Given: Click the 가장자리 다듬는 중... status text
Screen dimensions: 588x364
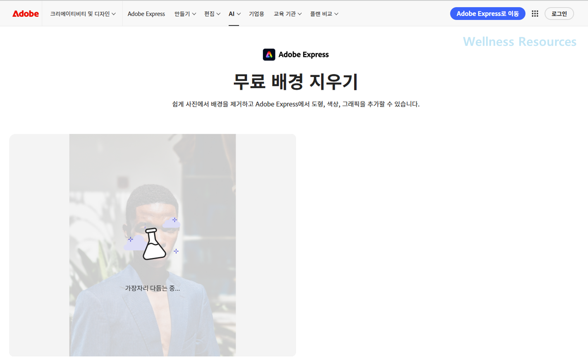Looking at the screenshot, I should pyautogui.click(x=152, y=288).
